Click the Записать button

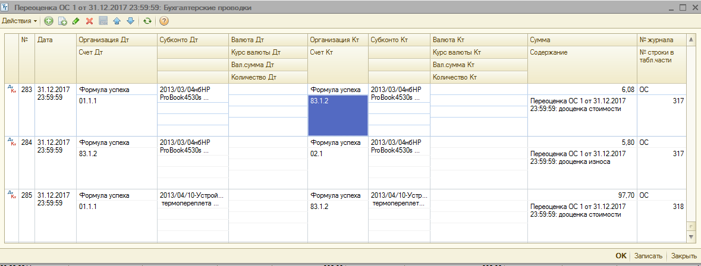click(648, 256)
